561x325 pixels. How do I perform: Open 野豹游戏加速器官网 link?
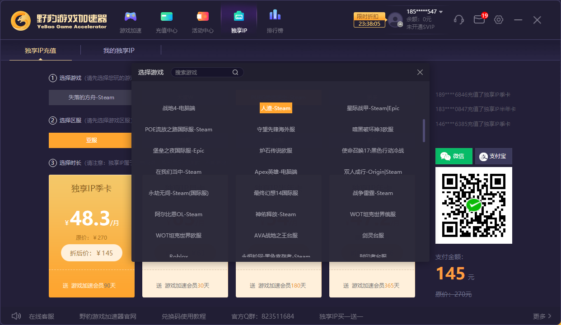pos(108,316)
